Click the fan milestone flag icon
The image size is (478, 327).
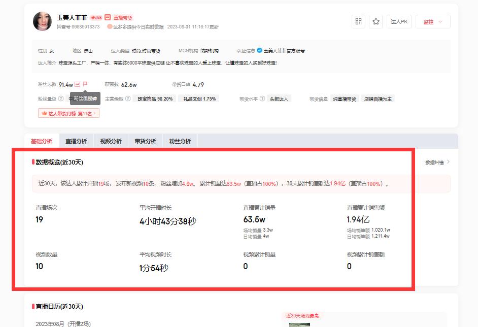click(84, 84)
